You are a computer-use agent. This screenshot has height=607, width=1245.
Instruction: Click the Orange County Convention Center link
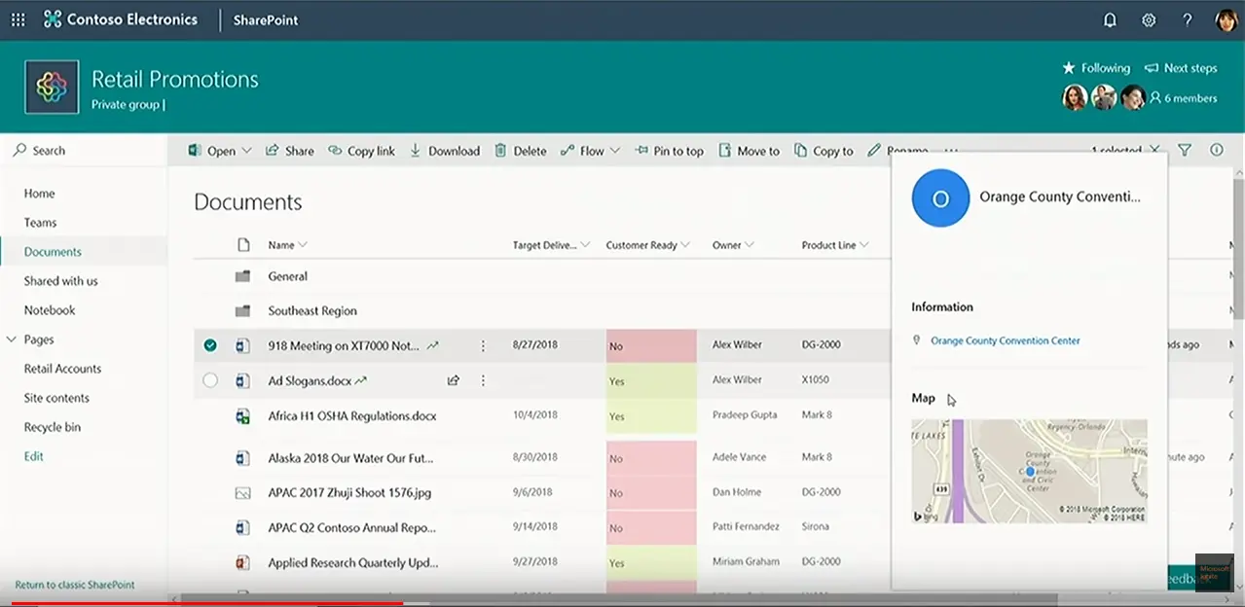pos(1005,340)
